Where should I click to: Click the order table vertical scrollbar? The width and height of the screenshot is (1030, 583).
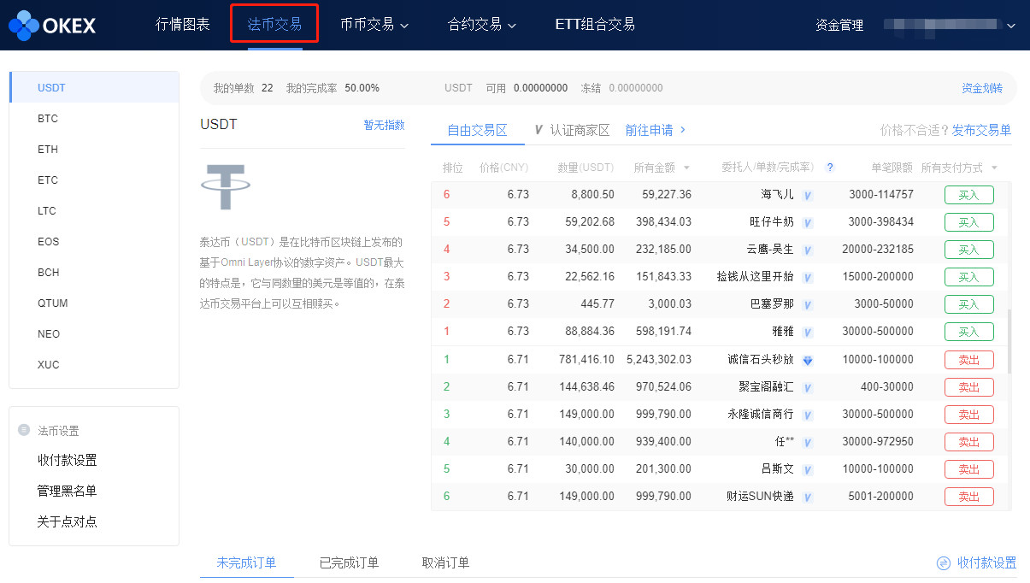pos(1009,342)
